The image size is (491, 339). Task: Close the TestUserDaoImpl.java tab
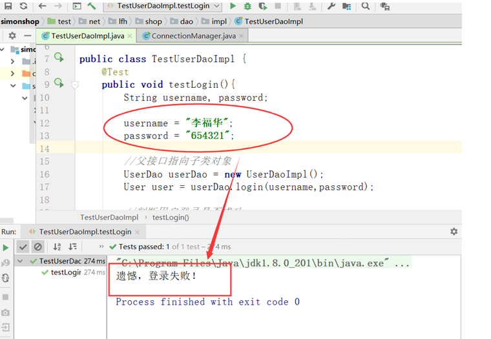pos(130,36)
